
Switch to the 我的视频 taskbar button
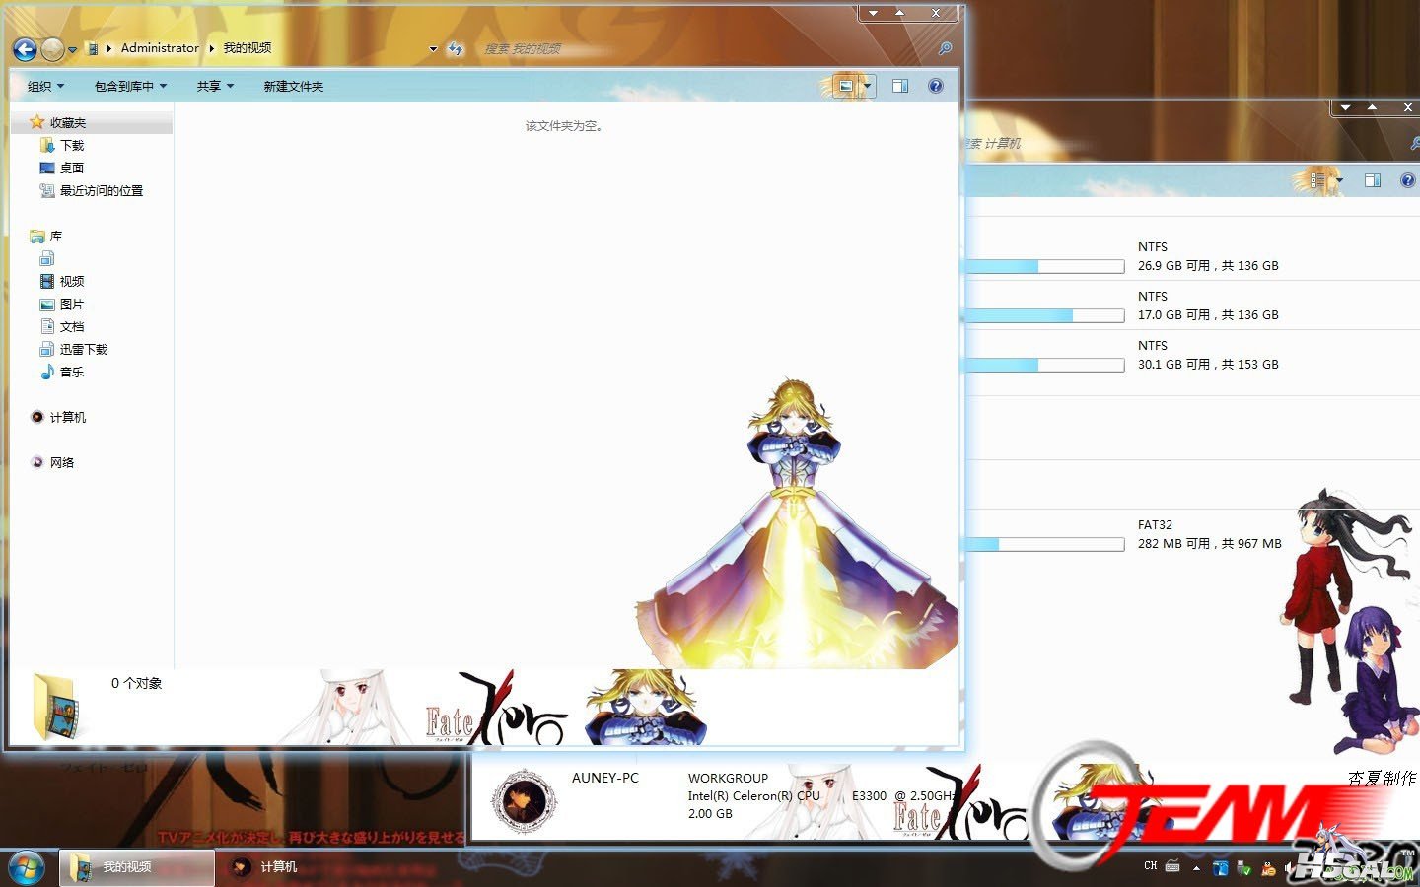[137, 867]
